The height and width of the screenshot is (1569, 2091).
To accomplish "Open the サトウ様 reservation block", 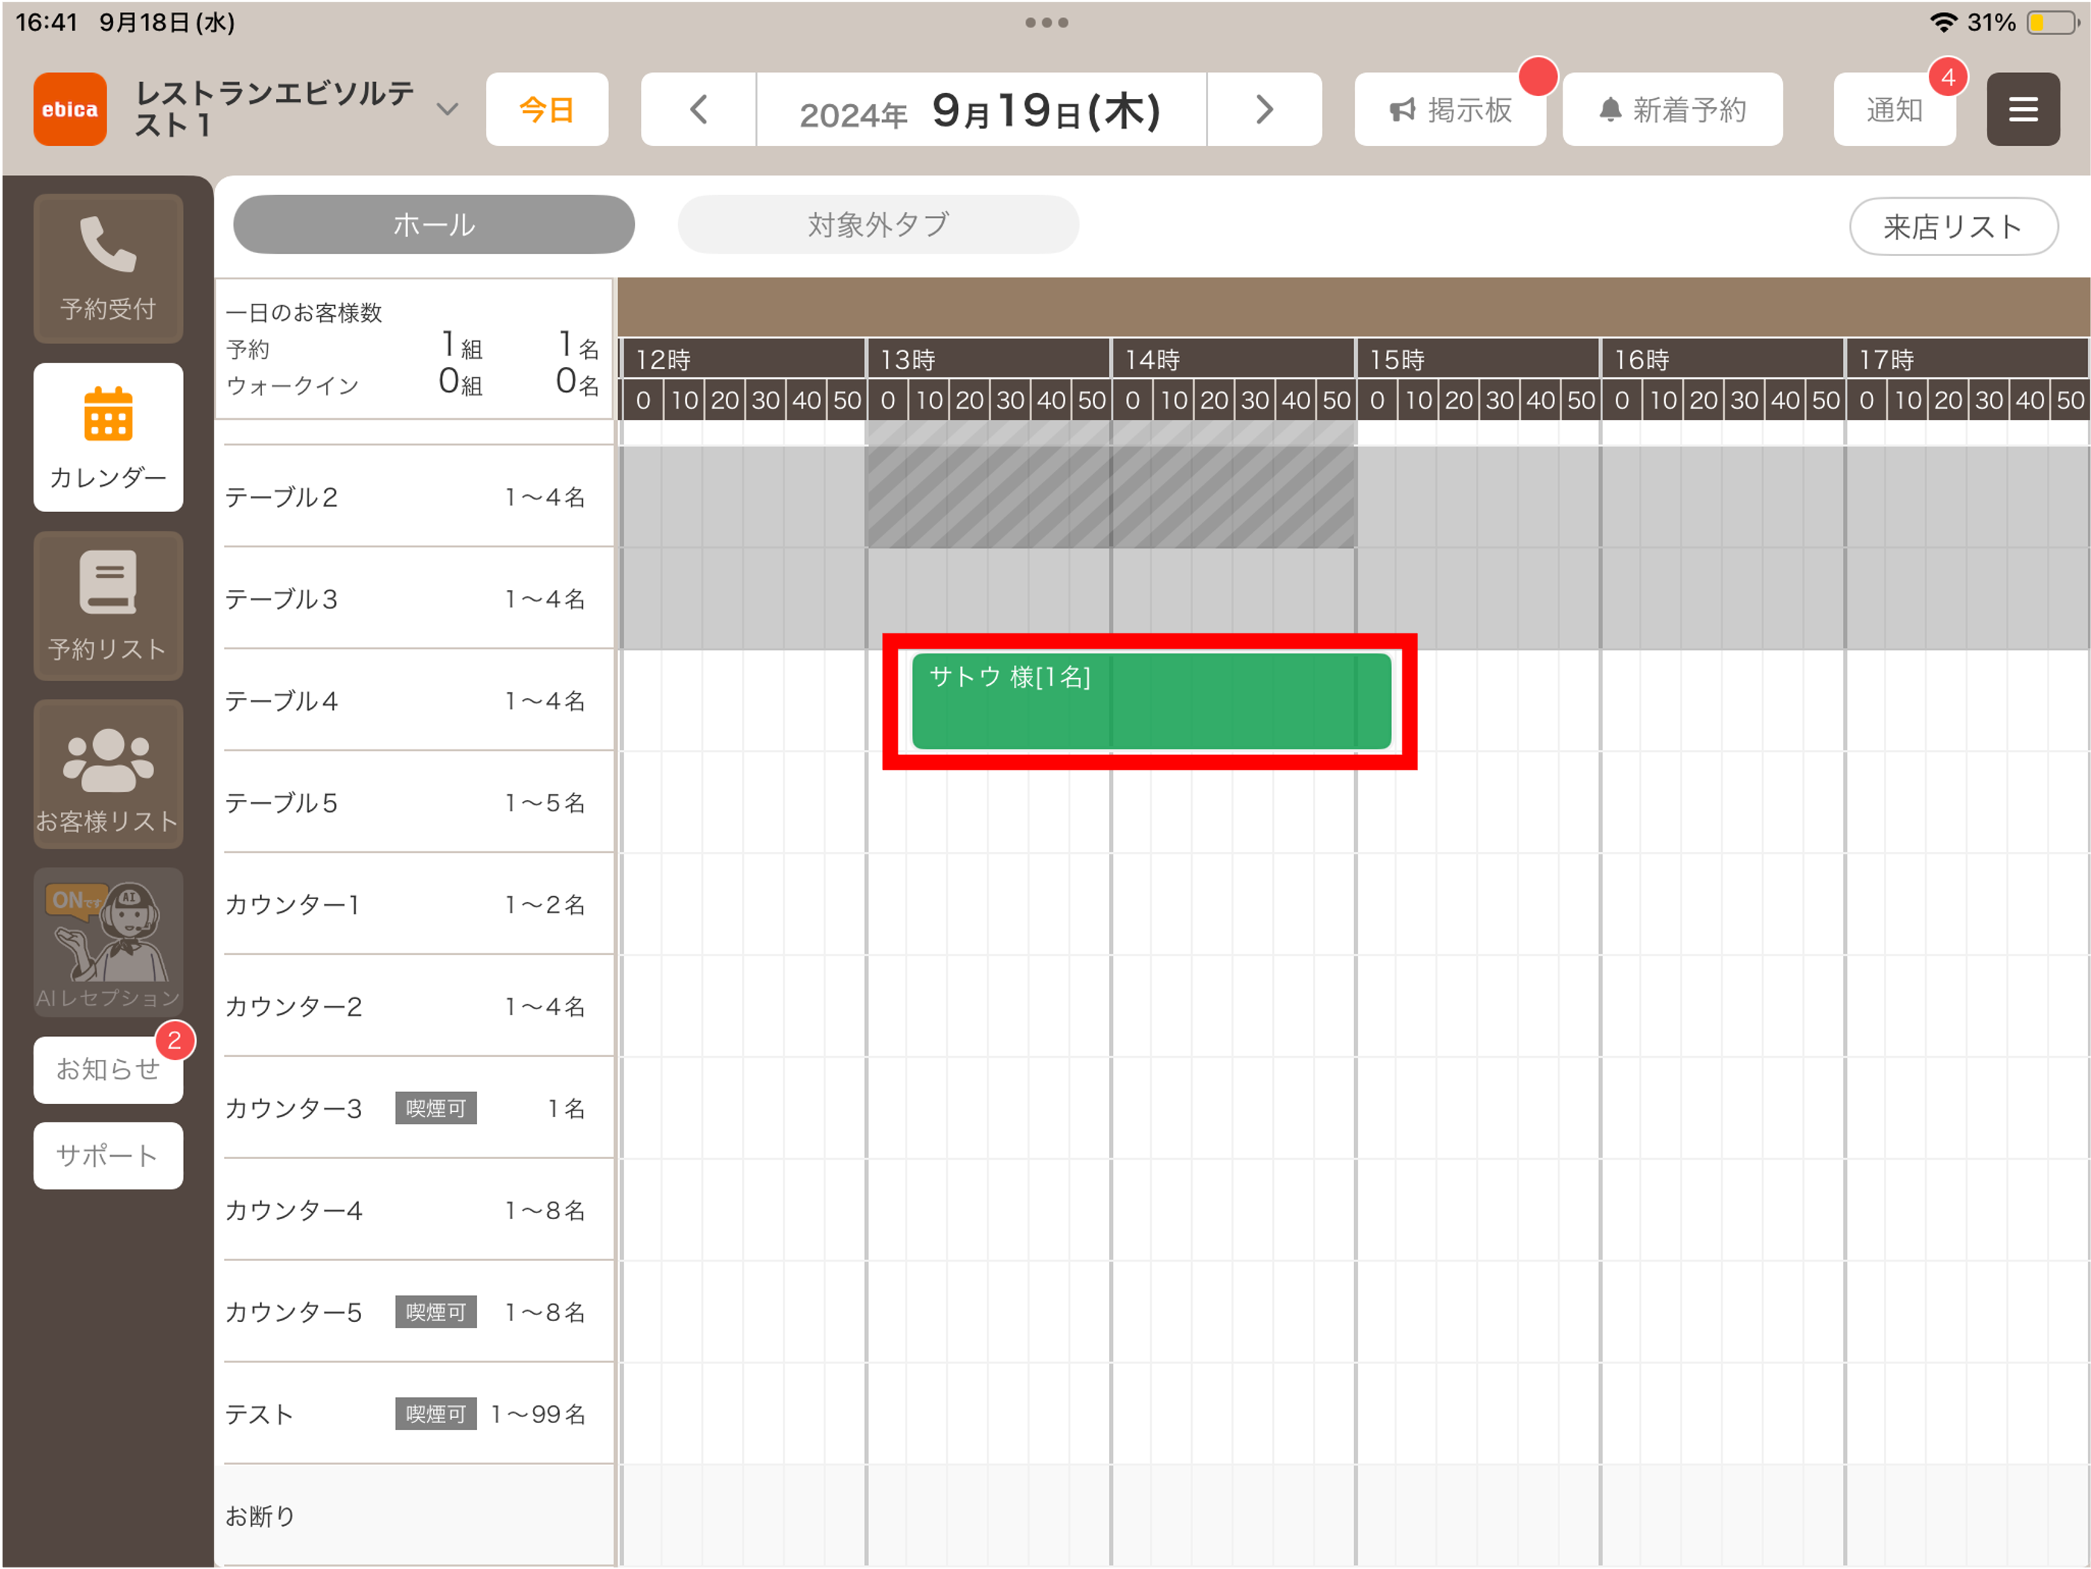I will [1150, 701].
